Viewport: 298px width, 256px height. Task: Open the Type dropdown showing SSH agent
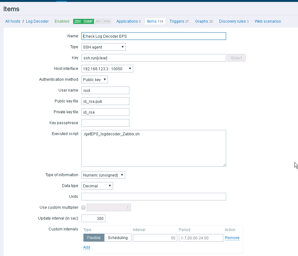tap(103, 47)
